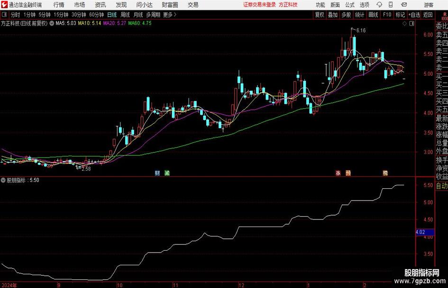Click the MA10: 5.14 value
Viewport: 448px width, 288px height.
pyautogui.click(x=90, y=23)
